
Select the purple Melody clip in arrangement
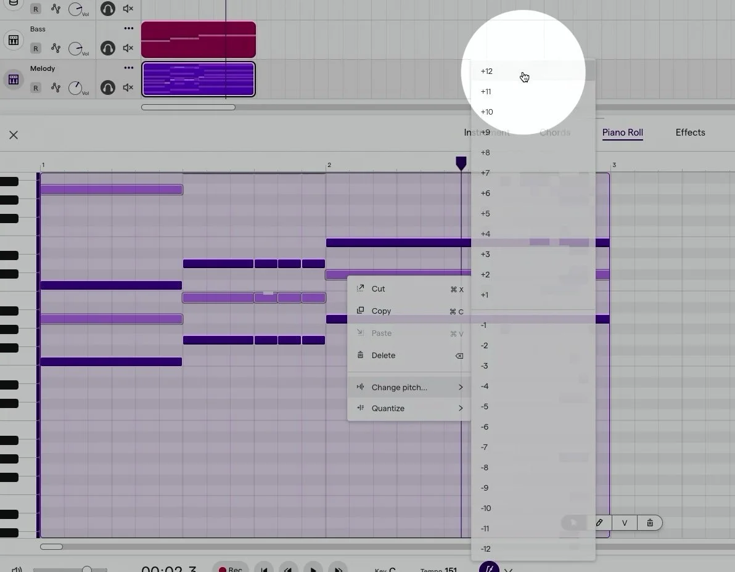199,79
